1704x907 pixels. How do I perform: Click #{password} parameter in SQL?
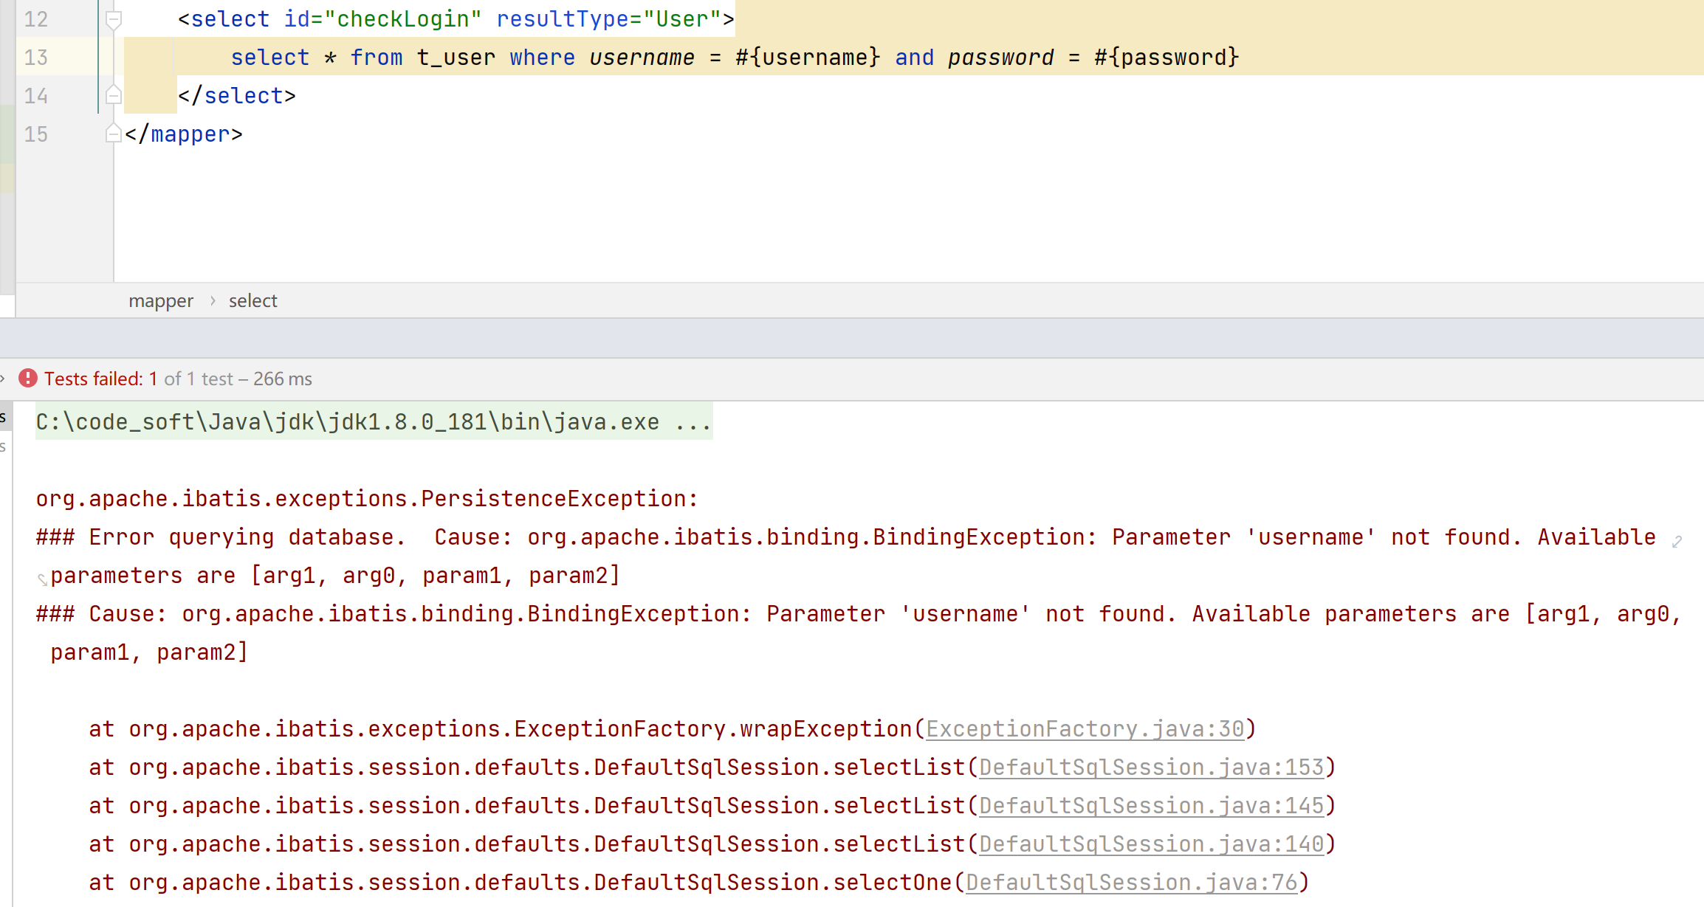click(1167, 58)
